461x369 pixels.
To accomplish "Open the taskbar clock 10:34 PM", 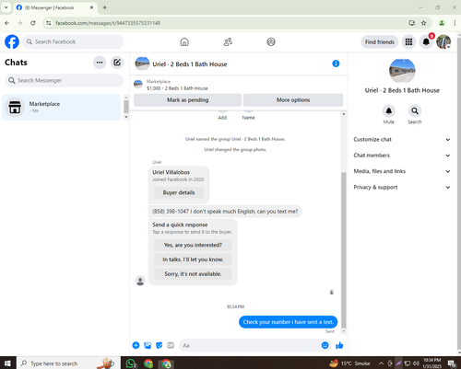I will tap(432, 363).
